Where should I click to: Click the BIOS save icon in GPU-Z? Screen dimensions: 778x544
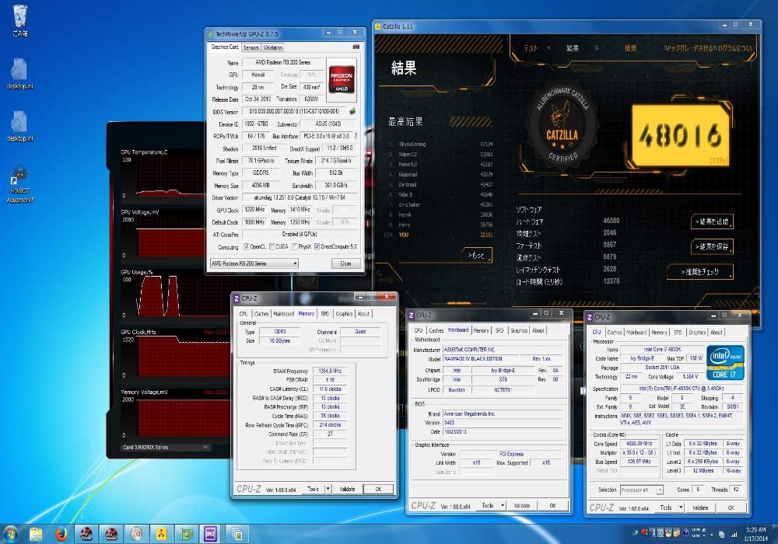click(352, 111)
